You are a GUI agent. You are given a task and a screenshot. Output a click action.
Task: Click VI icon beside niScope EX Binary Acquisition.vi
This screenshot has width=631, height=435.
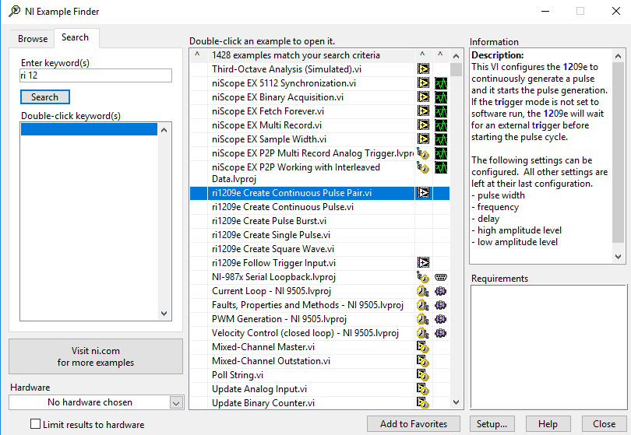click(x=423, y=97)
